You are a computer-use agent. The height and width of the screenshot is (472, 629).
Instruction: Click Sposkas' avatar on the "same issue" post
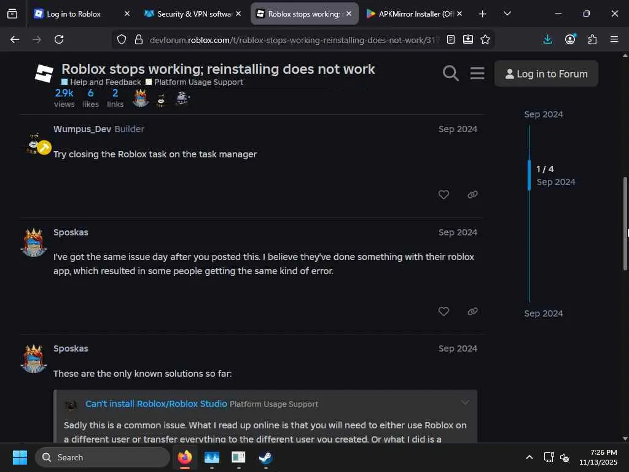point(34,243)
